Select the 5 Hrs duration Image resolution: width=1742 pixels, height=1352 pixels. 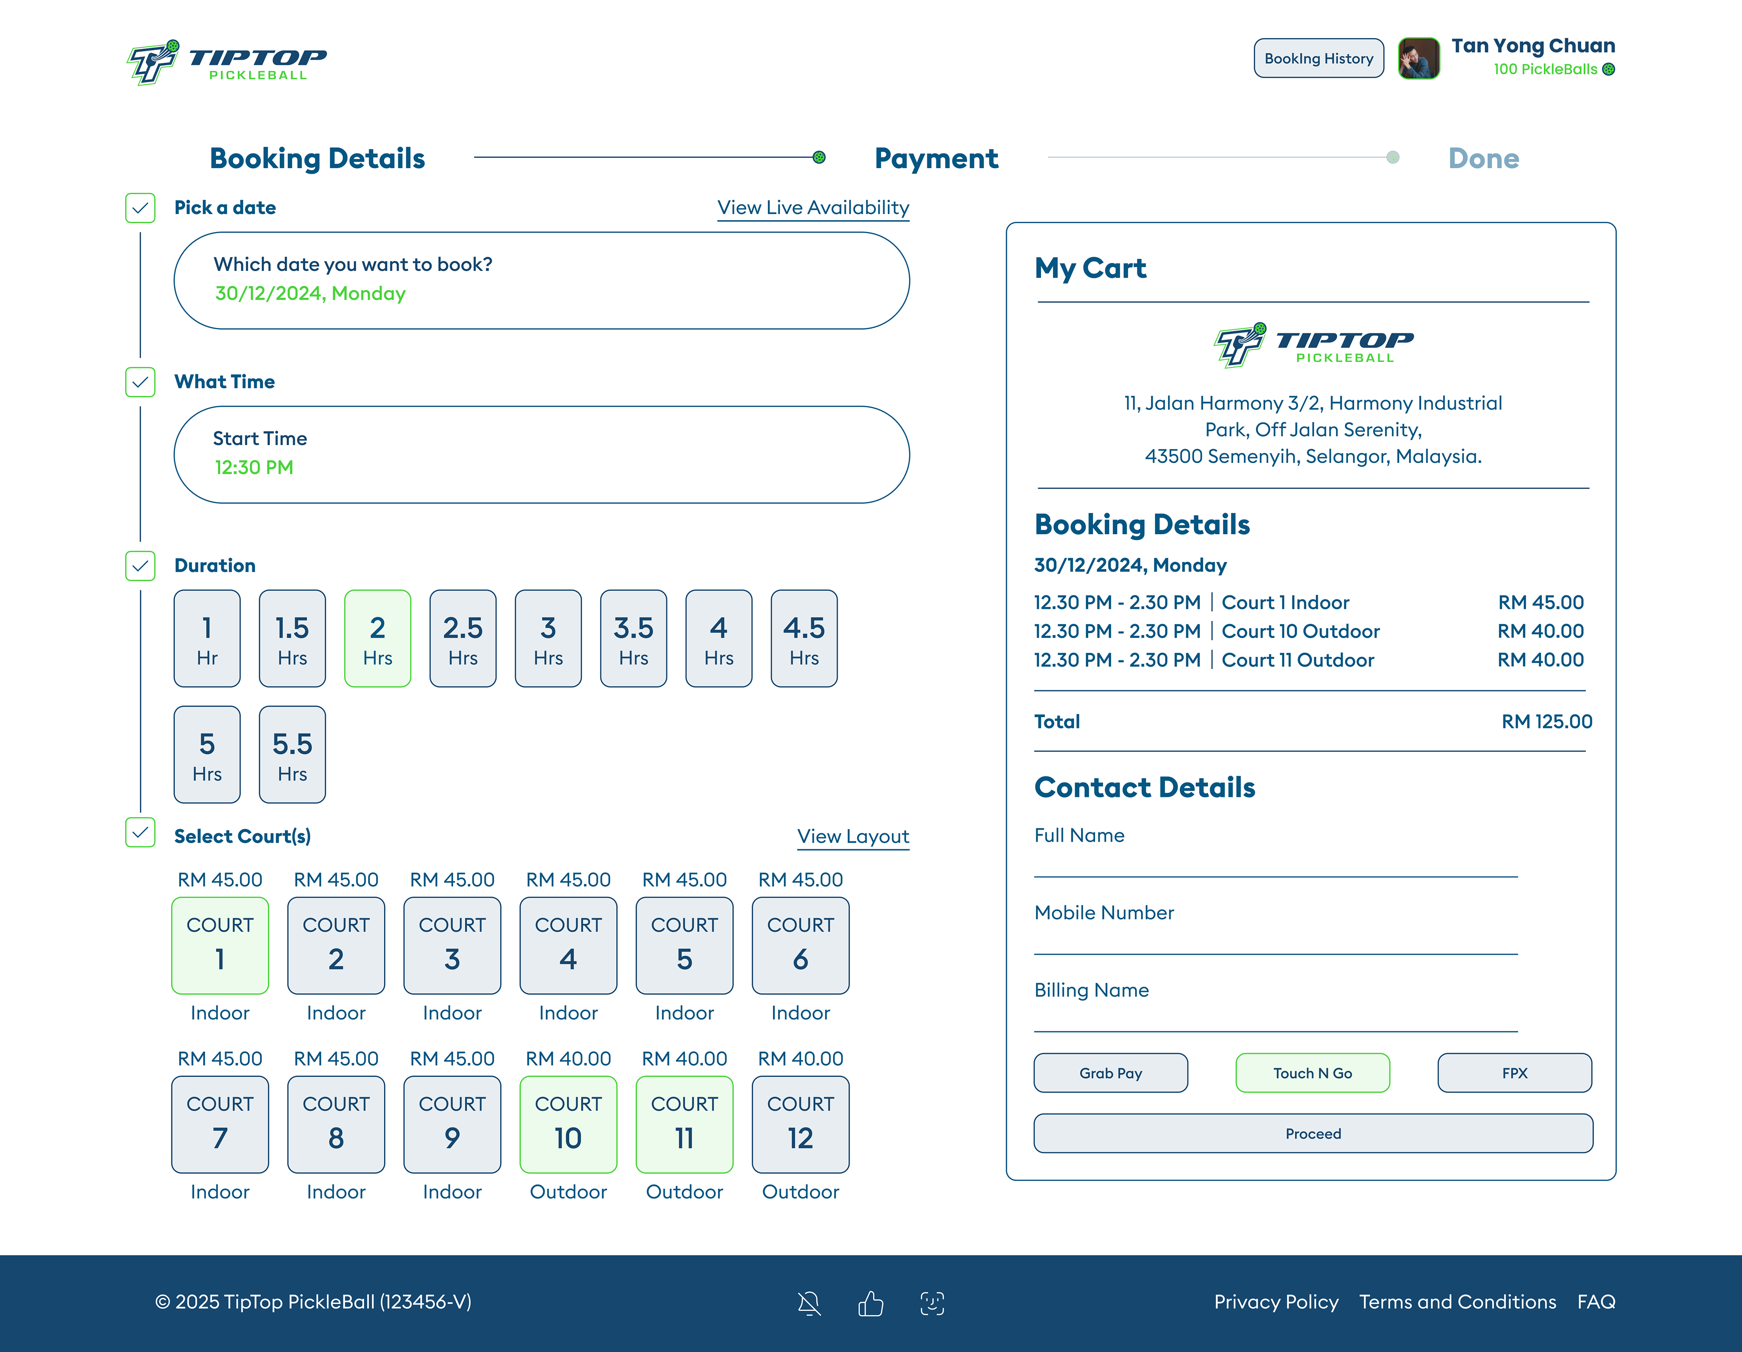point(207,755)
